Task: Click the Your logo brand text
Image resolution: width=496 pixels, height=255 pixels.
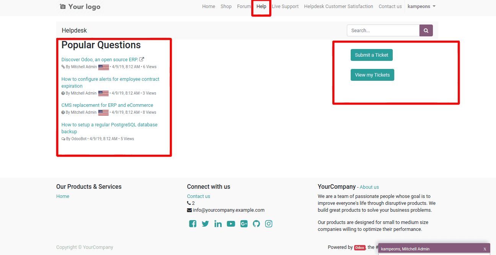Action: pyautogui.click(x=85, y=7)
